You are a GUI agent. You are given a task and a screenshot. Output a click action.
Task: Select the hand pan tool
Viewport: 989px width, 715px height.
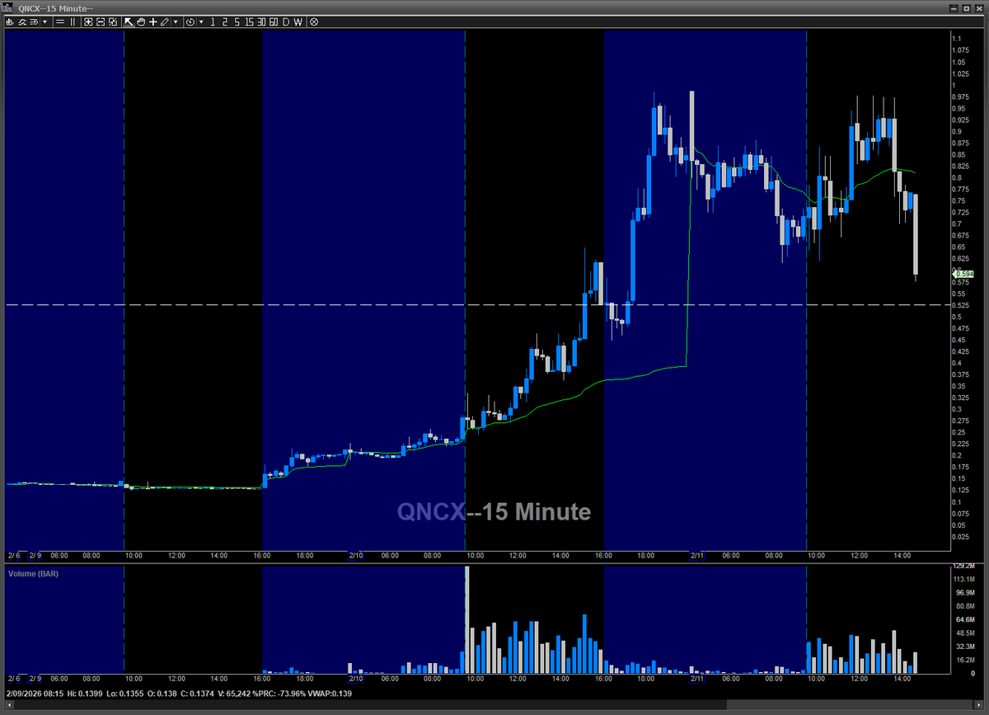[x=141, y=22]
